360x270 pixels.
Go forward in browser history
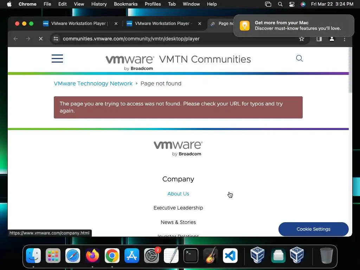pyautogui.click(x=28, y=39)
